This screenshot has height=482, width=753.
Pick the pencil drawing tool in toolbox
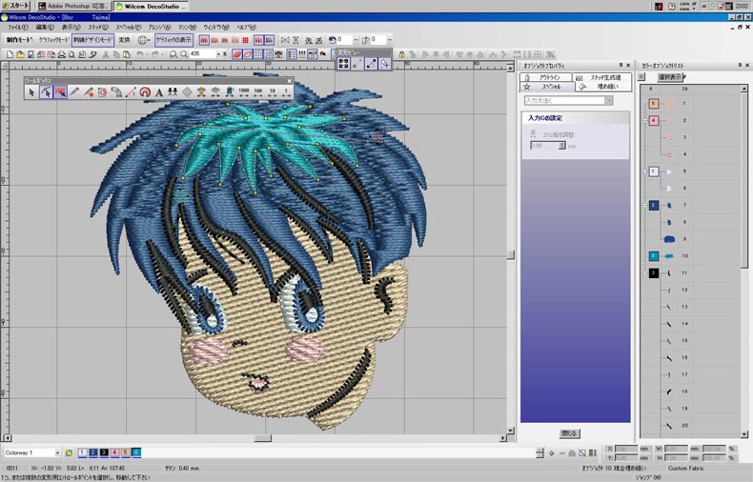(x=74, y=92)
